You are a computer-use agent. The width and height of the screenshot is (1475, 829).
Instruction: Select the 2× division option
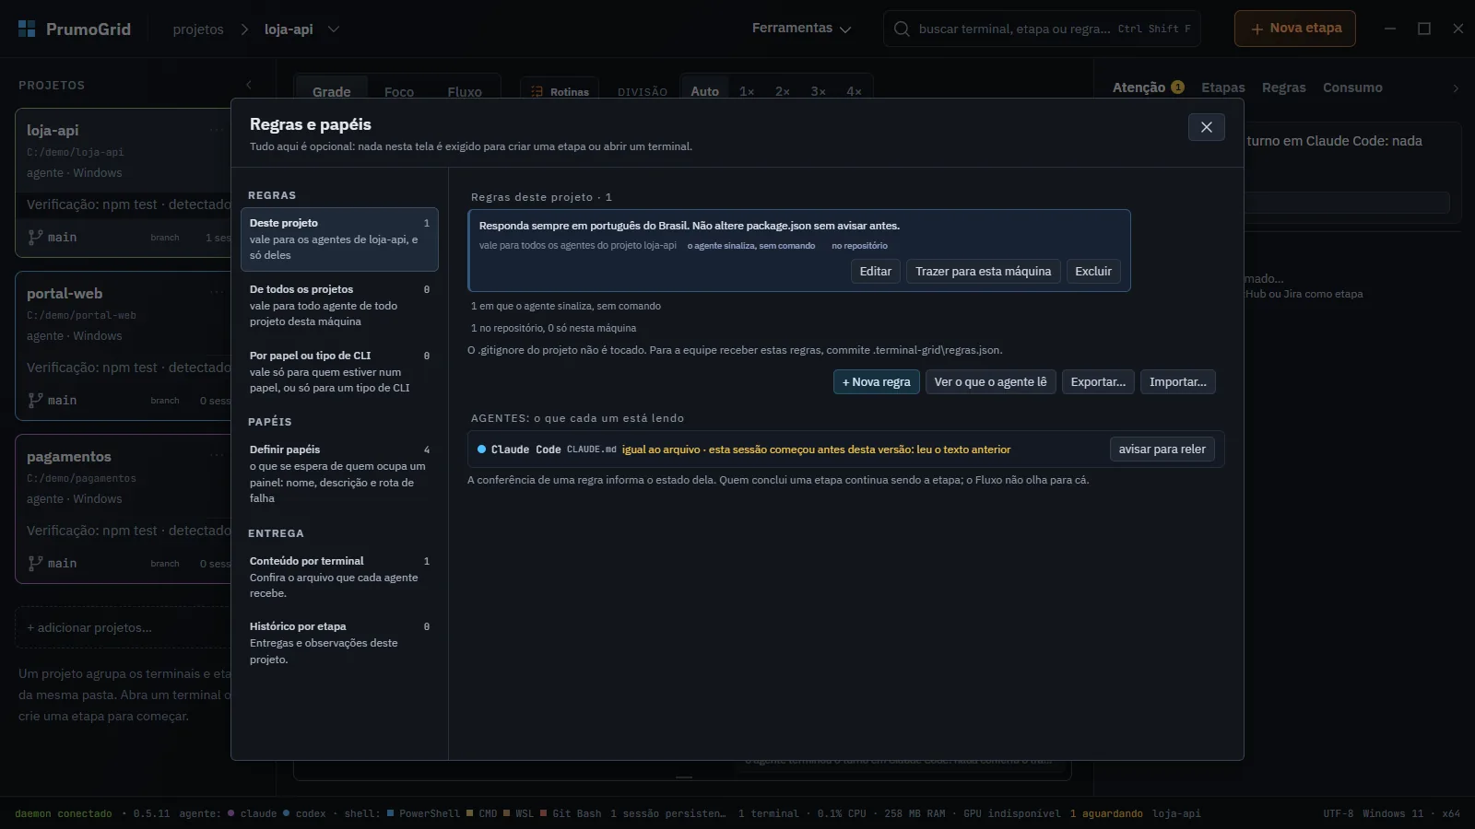(783, 92)
